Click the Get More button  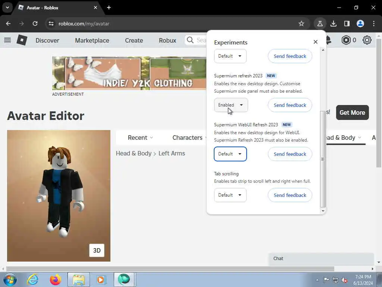pos(352,112)
